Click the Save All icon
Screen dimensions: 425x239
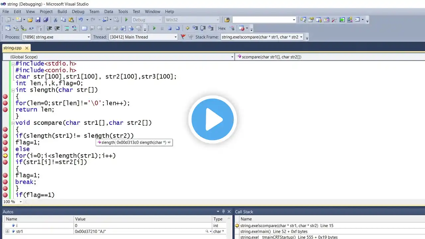(45, 20)
